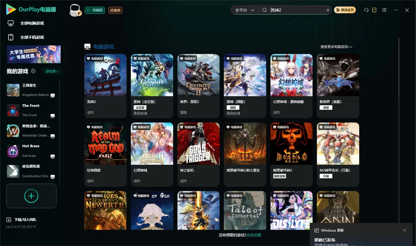This screenshot has height=246, width=416.
Task: Open the user avatar profile
Action: tap(75, 10)
